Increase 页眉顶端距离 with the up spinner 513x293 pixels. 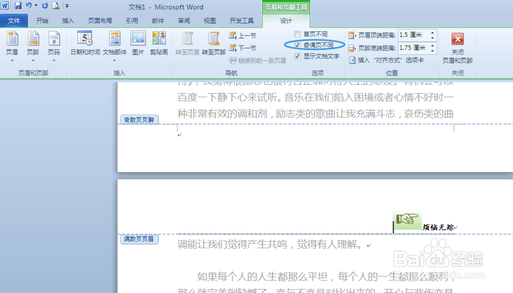432,32
